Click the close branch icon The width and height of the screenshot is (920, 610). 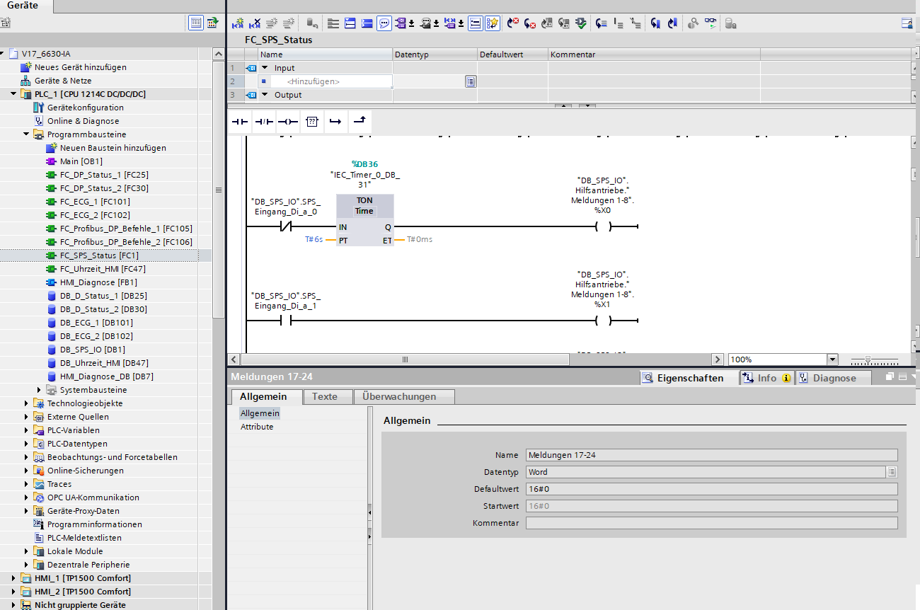click(x=360, y=122)
